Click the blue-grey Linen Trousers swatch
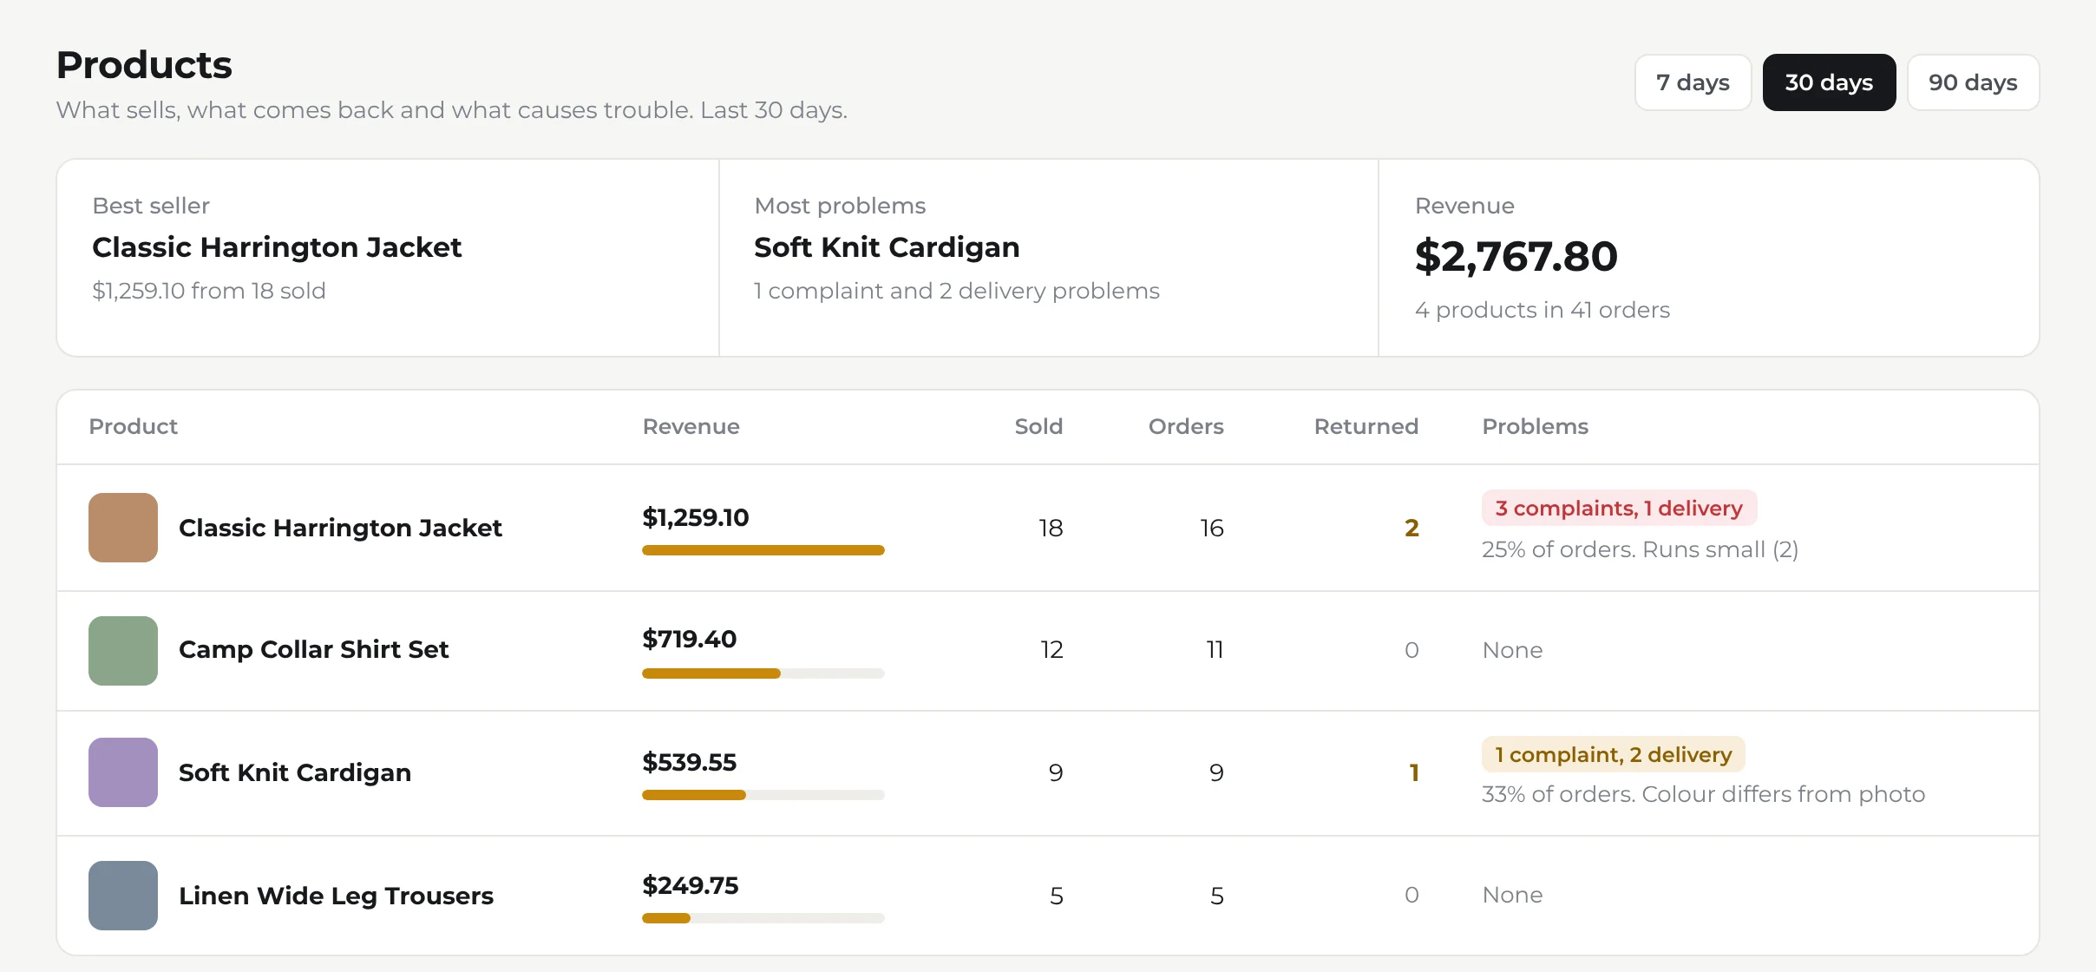This screenshot has height=972, width=2096. 123,896
